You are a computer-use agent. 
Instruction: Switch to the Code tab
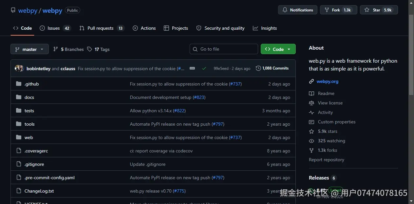[23, 28]
